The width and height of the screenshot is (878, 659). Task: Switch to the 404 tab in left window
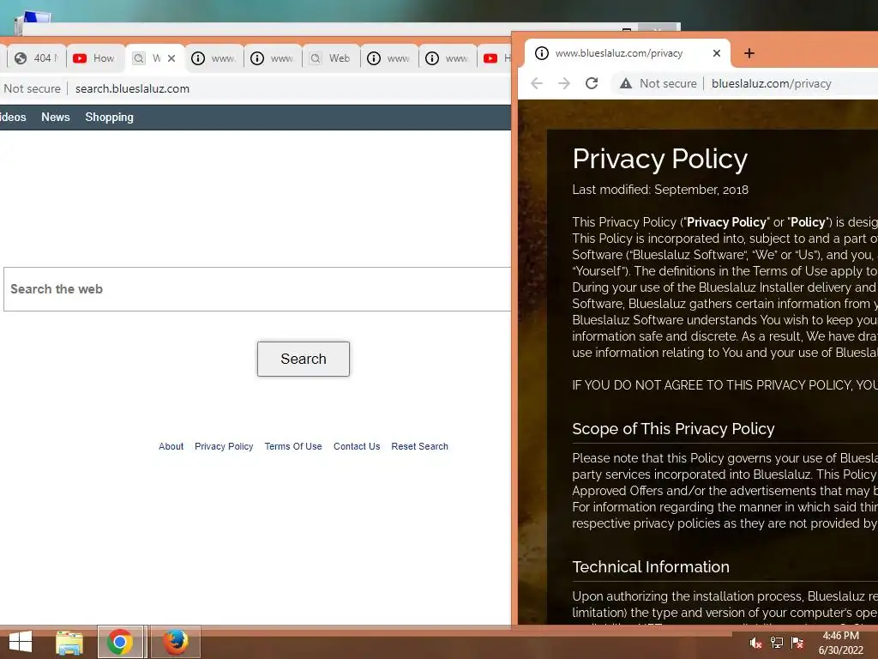36,58
